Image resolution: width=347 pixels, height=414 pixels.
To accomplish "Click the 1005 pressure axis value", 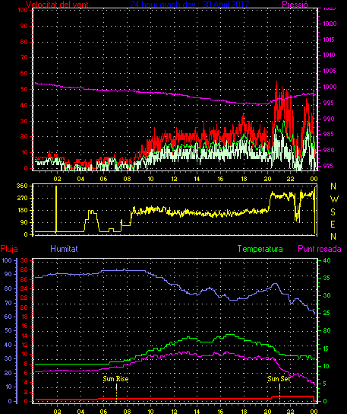I will tap(330, 71).
